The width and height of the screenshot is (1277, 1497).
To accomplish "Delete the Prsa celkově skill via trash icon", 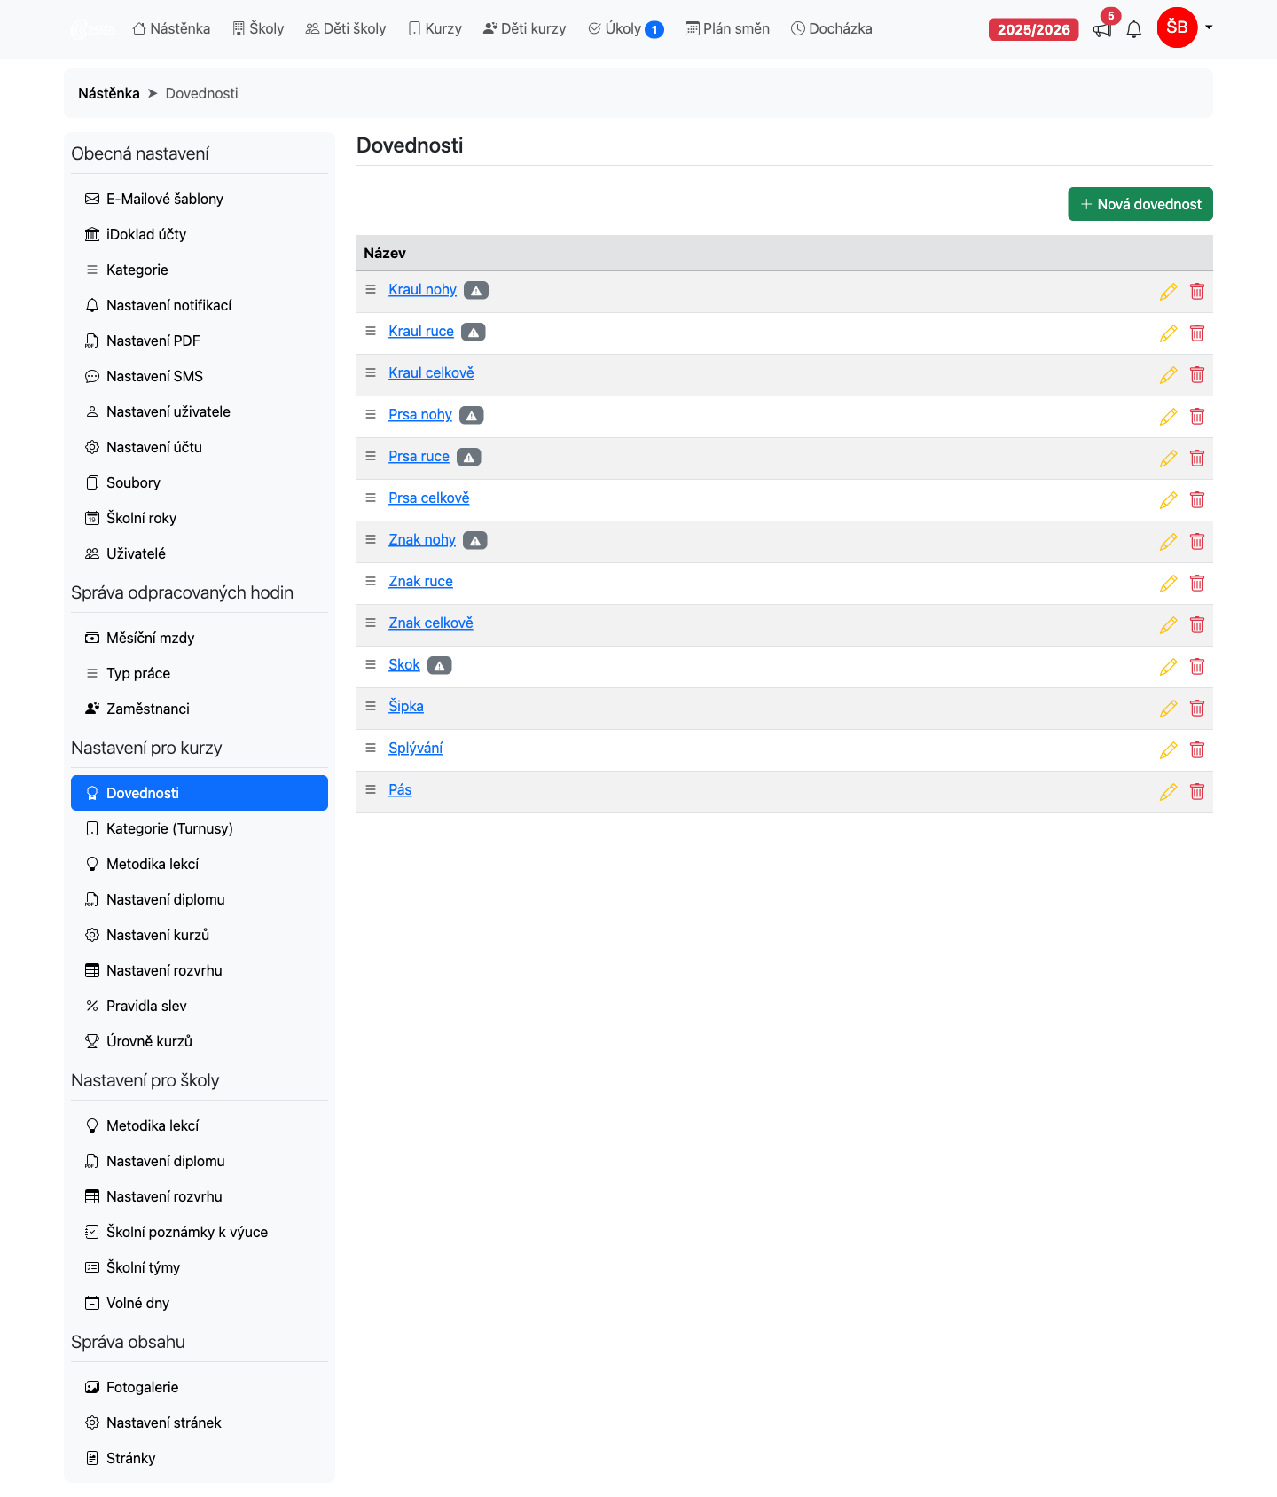I will coord(1197,500).
